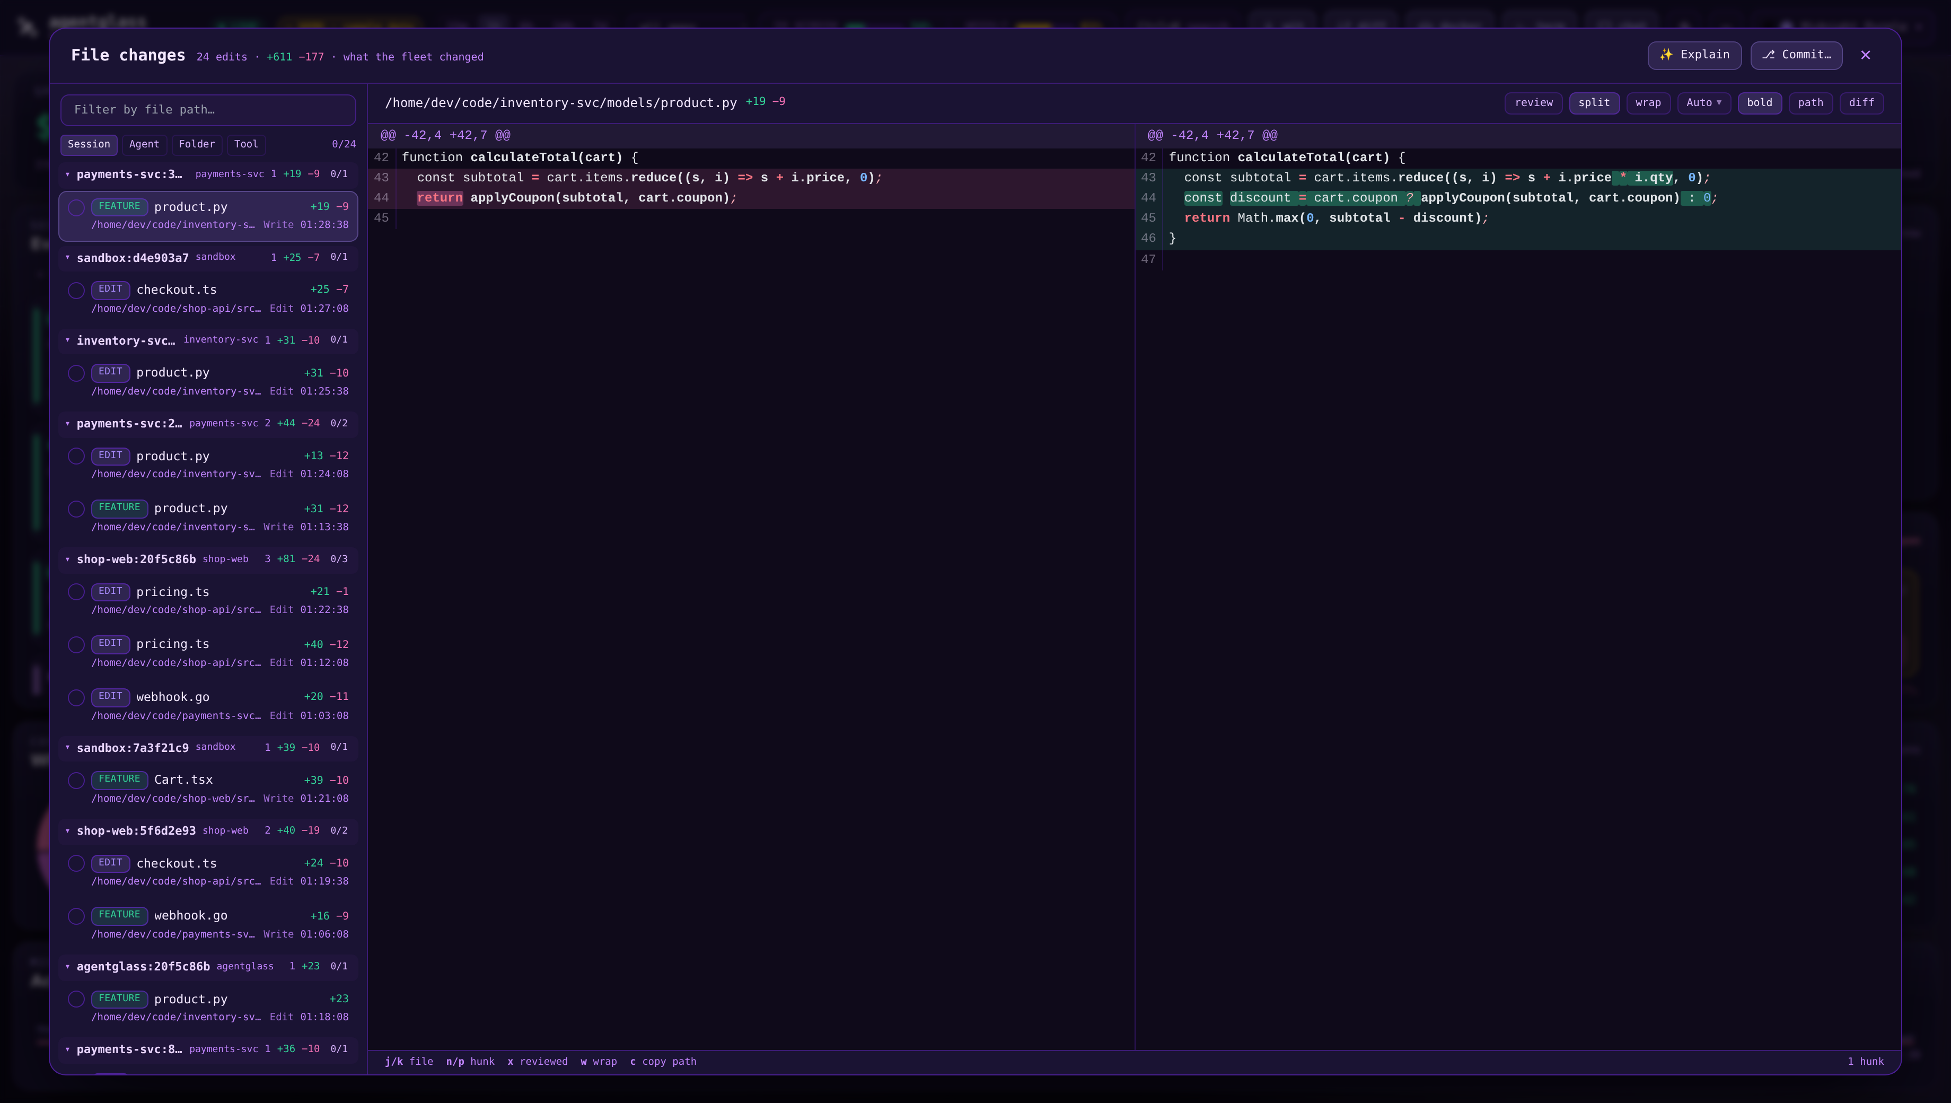The width and height of the screenshot is (1951, 1103).
Task: Toggle the review mode button
Action: coord(1534,103)
